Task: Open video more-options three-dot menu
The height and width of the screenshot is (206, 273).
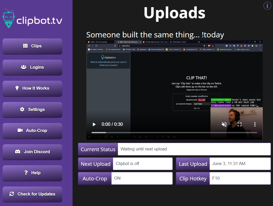Action: tap(255, 124)
